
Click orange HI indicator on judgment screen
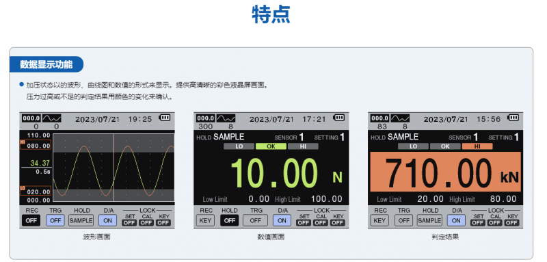coord(477,146)
